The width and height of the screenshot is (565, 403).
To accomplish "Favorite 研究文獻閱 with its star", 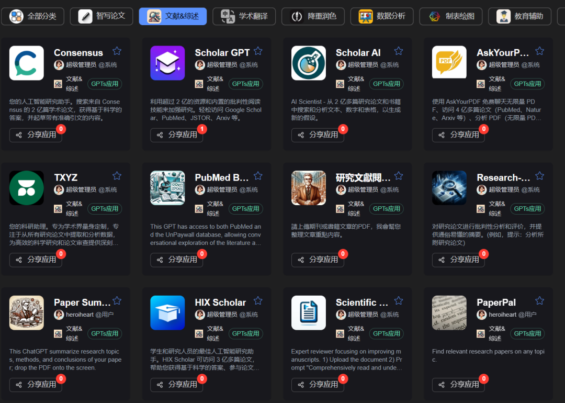I will [x=399, y=175].
